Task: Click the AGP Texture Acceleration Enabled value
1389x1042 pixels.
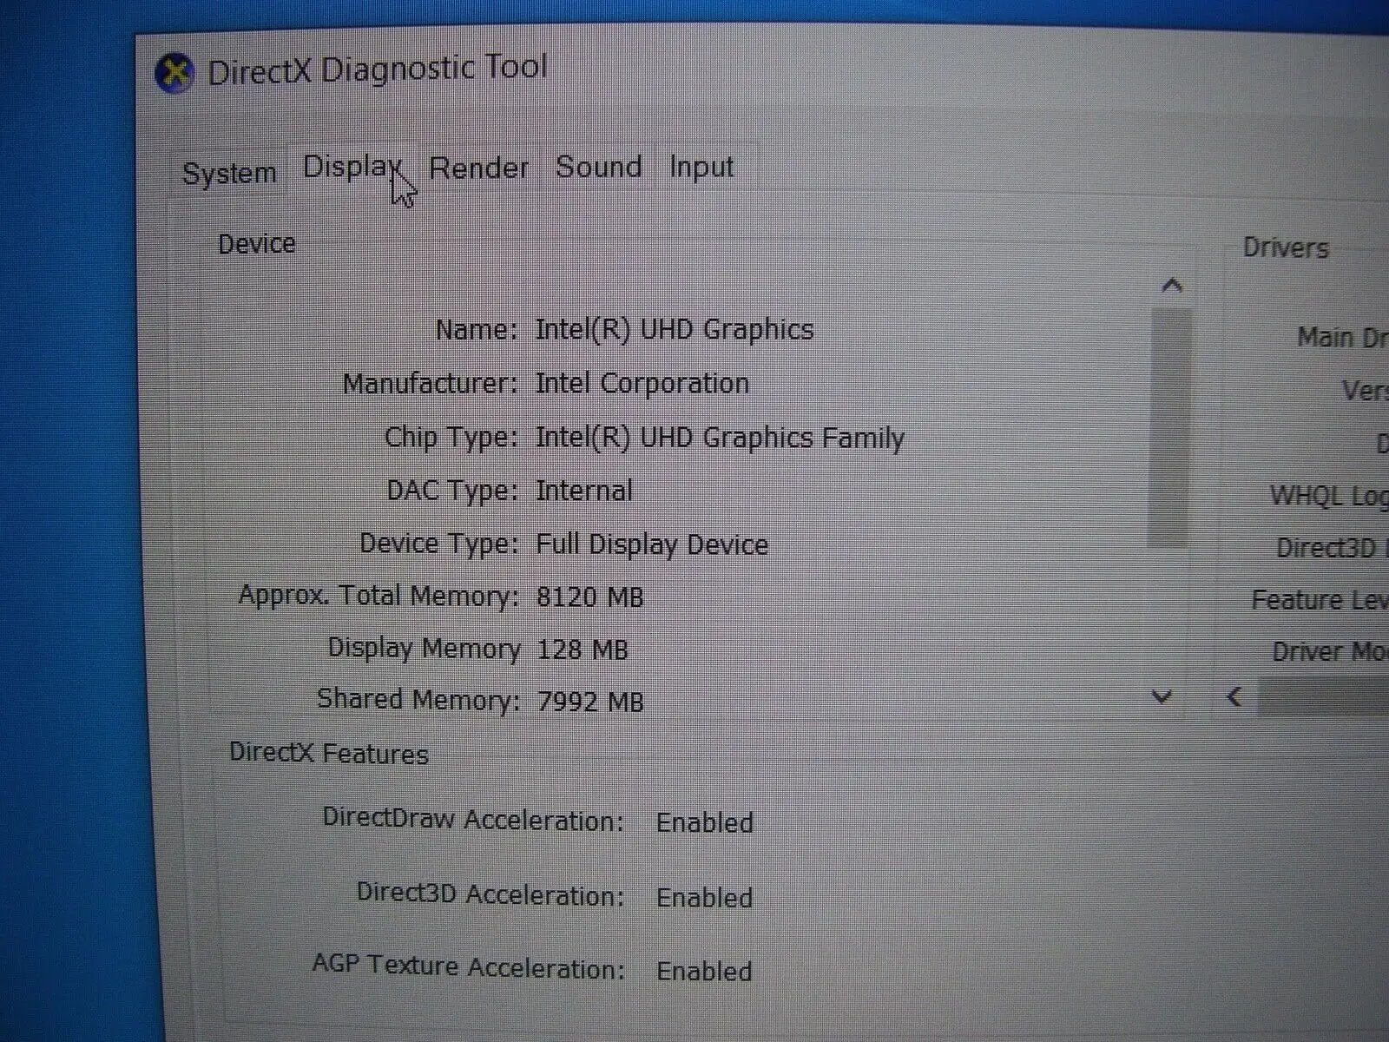Action: point(704,972)
